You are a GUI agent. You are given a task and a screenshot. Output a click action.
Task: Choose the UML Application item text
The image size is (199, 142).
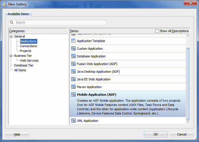pos(88,121)
